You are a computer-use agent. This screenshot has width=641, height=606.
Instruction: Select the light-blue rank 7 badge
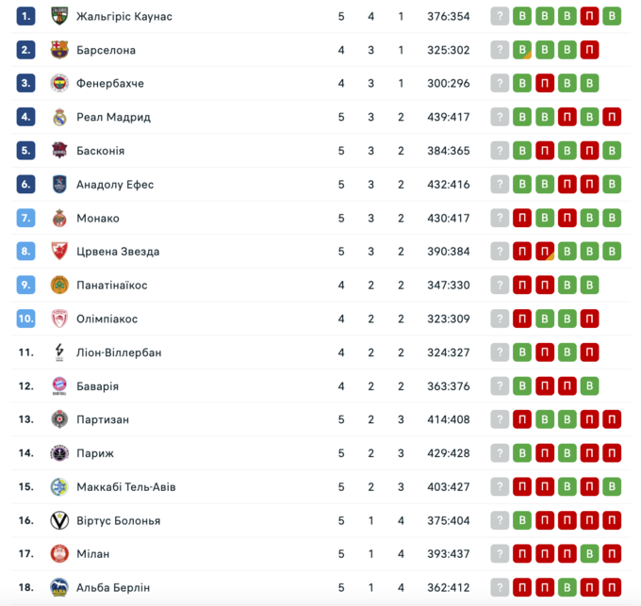(x=26, y=218)
